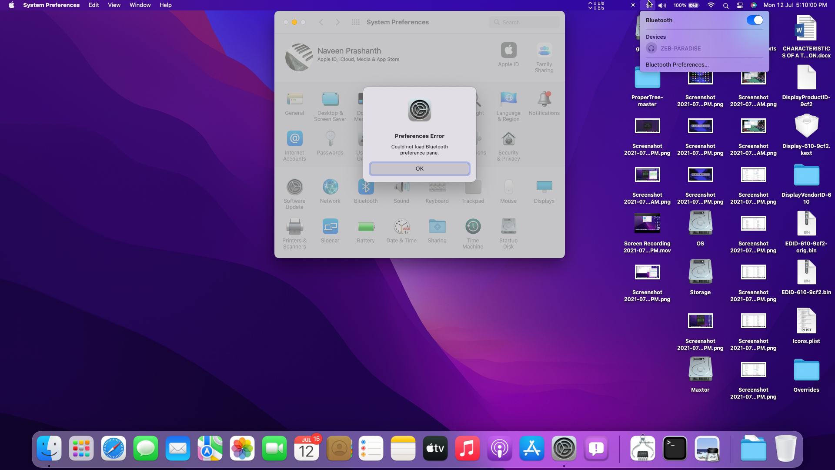The height and width of the screenshot is (470, 835).
Task: Turn off the Bluetooth switch
Action: 755,20
